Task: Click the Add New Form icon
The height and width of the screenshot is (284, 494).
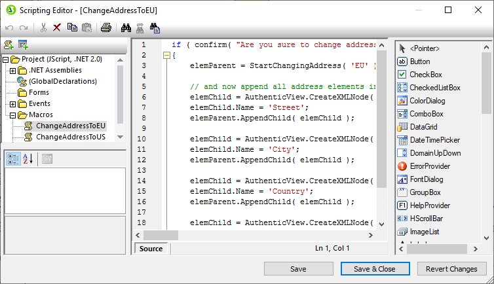Action: pos(23,44)
